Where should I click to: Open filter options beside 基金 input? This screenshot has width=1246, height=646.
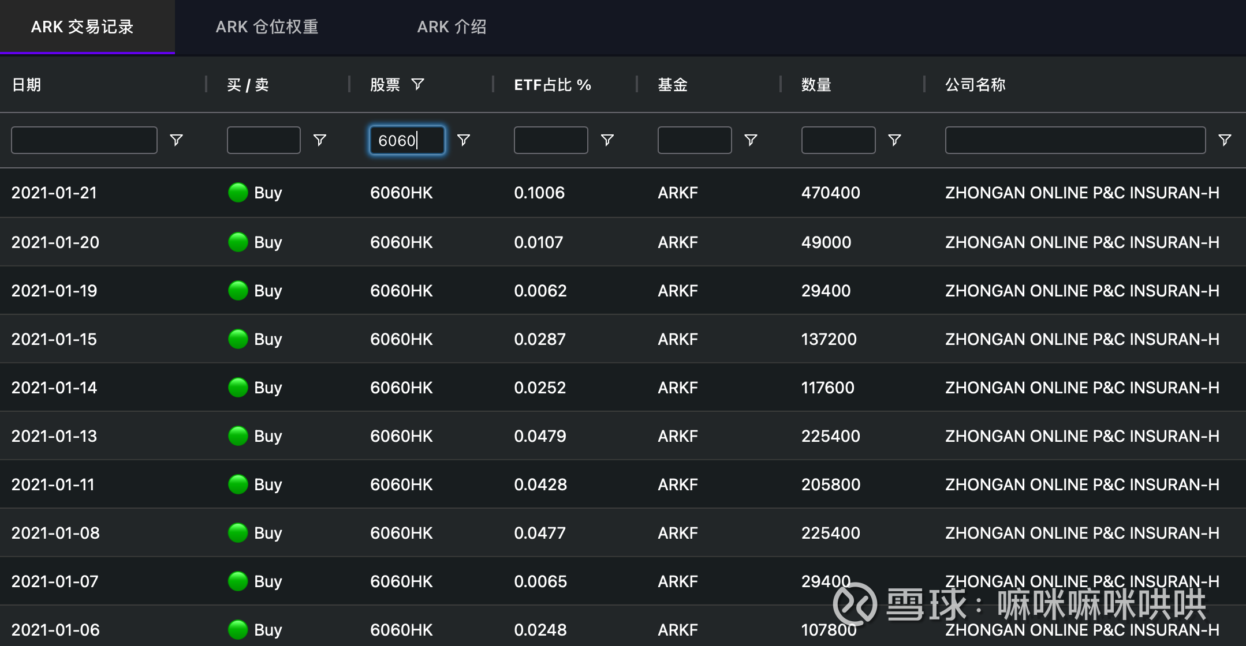[x=751, y=140]
